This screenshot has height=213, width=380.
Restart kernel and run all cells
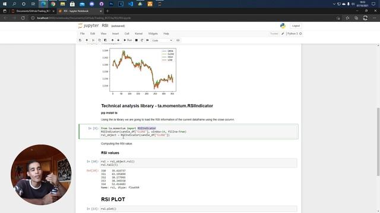pyautogui.click(x=147, y=40)
